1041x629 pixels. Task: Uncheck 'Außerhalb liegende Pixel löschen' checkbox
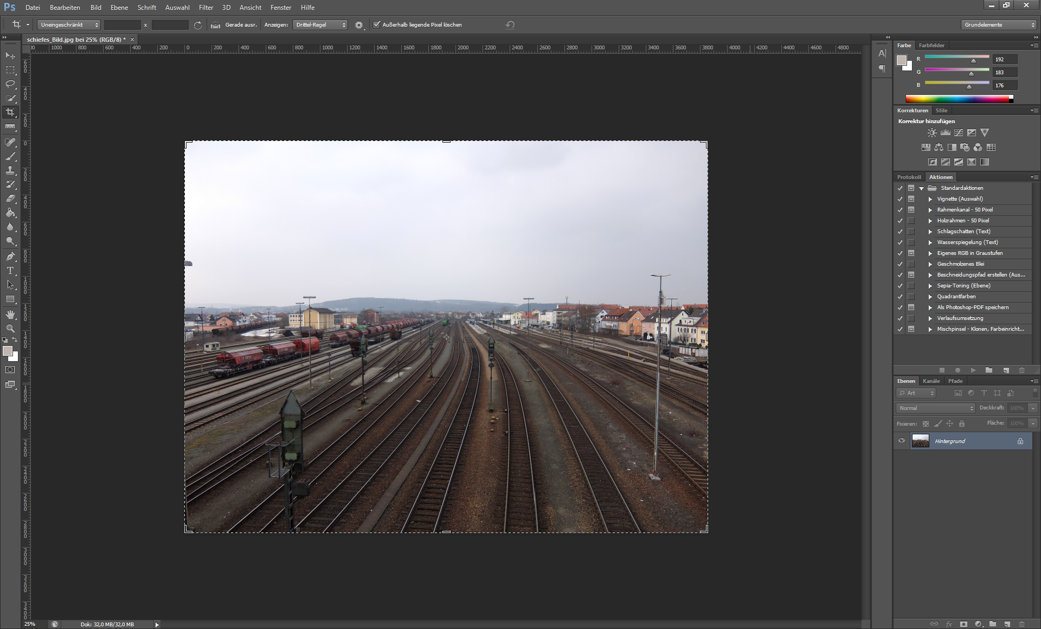pos(377,24)
